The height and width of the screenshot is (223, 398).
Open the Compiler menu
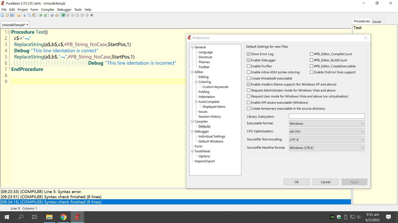48,10
